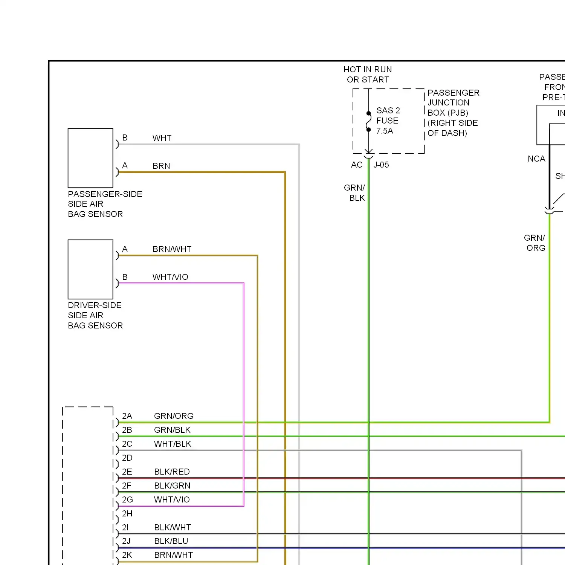Select the "GRN/ BLK" label below the J-05 connector
The height and width of the screenshot is (565, 565).
point(354,192)
